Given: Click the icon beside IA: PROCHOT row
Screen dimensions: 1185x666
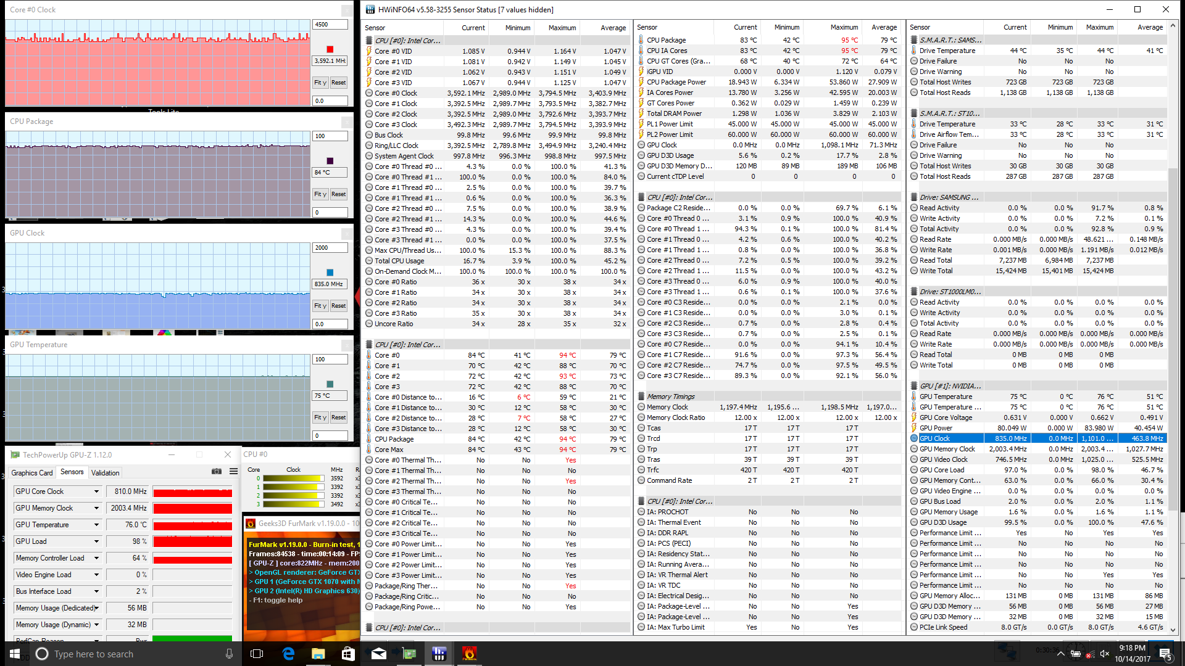Looking at the screenshot, I should point(641,512).
